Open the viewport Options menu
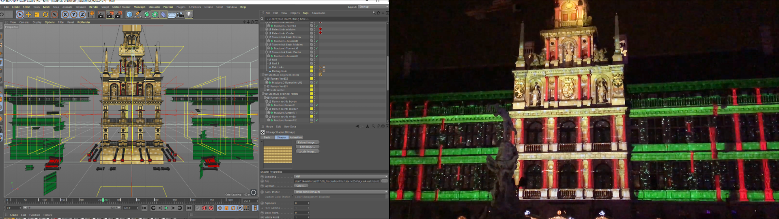 pyautogui.click(x=49, y=22)
